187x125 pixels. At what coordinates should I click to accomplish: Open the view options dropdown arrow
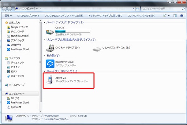[x=169, y=16]
